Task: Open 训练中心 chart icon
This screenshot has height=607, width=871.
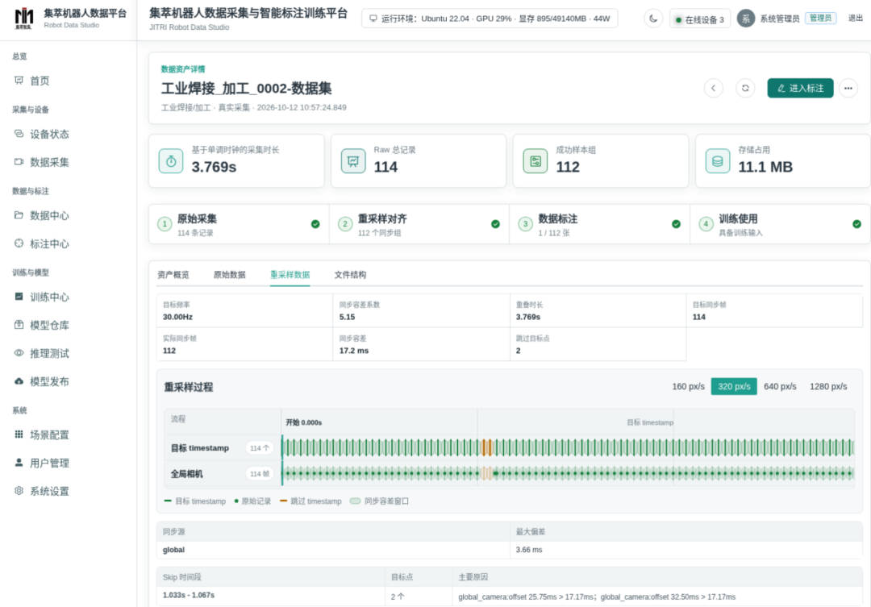Action: (x=19, y=297)
